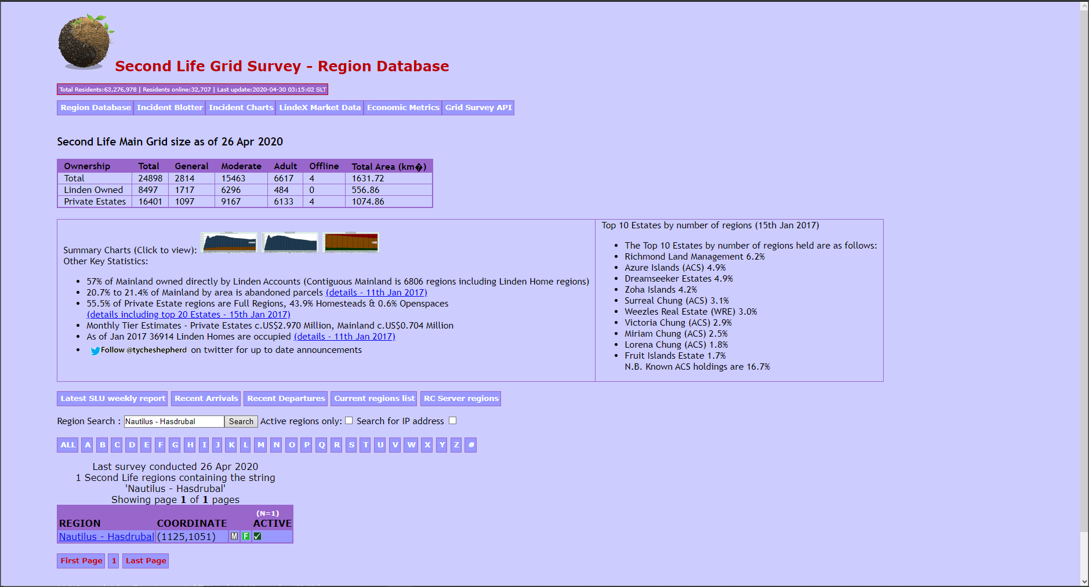This screenshot has width=1089, height=587.
Task: Filter regions starting with E
Action: (x=146, y=445)
